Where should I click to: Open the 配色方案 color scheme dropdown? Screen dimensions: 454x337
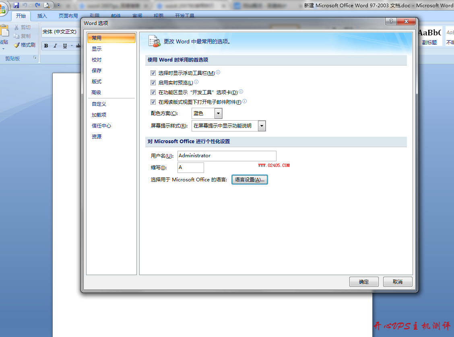(x=218, y=113)
